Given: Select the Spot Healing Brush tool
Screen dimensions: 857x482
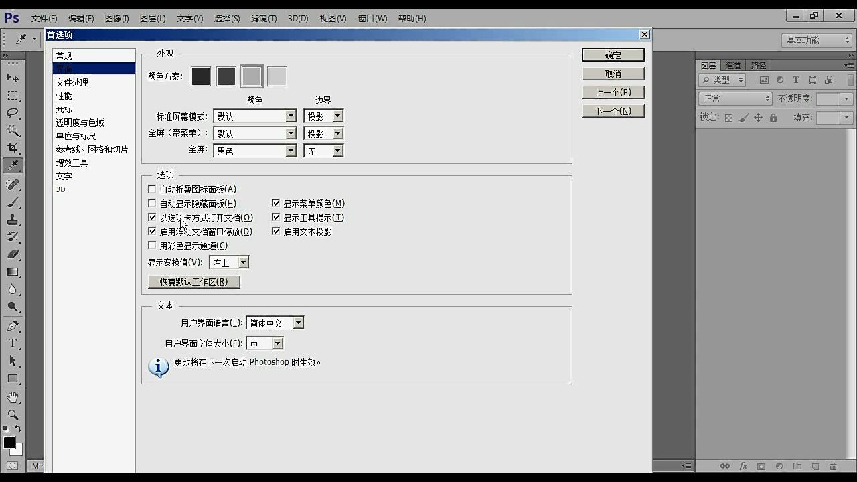Looking at the screenshot, I should [13, 185].
